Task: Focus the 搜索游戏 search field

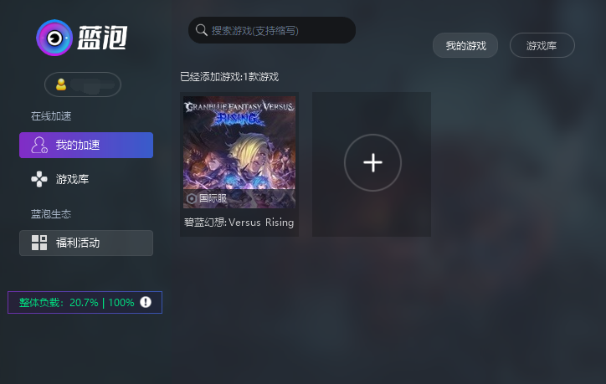Action: coord(272,30)
